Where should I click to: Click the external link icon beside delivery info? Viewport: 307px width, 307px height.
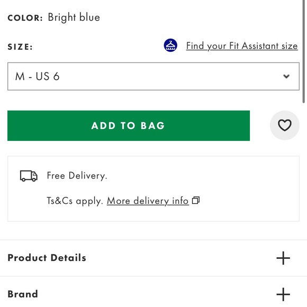click(196, 200)
